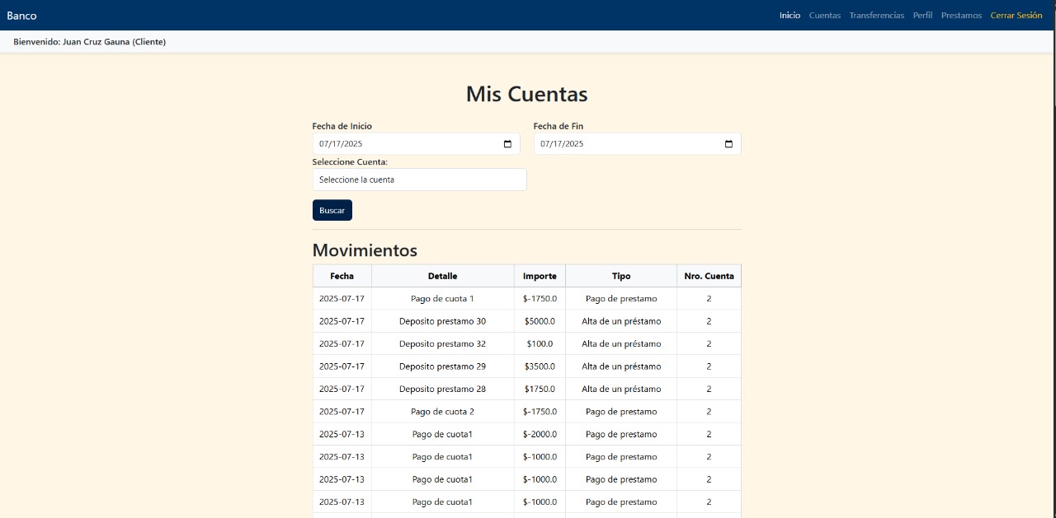Expand the Seleccione la cuenta dropdown

(419, 180)
